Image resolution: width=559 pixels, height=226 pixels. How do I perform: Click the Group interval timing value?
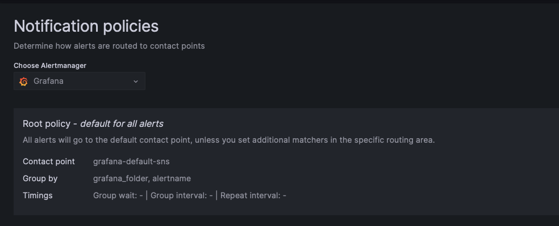[x=181, y=195]
